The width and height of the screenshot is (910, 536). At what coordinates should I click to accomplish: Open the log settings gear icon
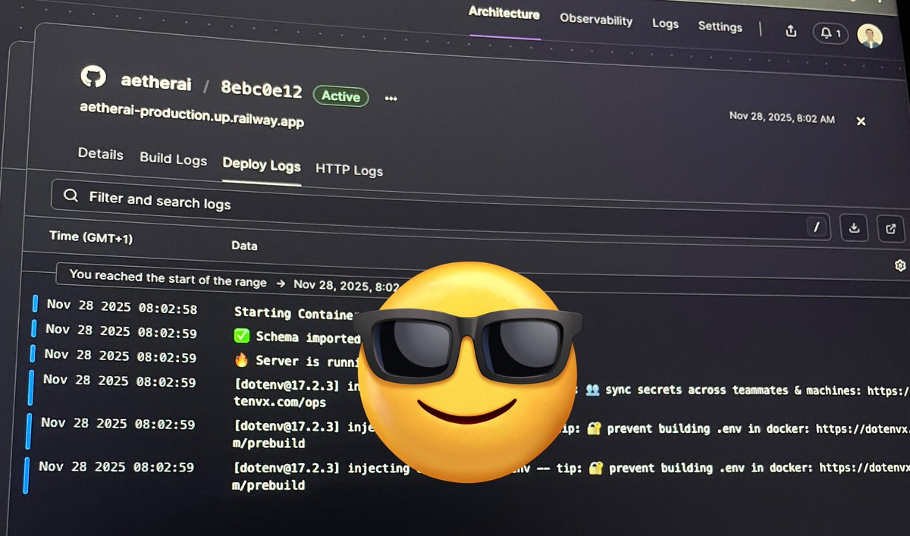click(900, 265)
